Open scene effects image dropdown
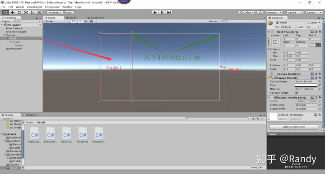 [x=93, y=21]
